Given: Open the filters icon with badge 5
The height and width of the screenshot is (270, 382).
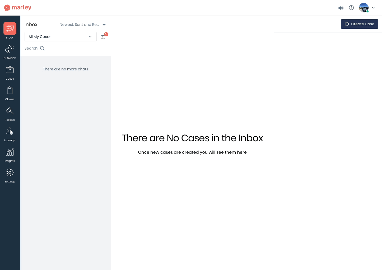Looking at the screenshot, I should pos(103,37).
